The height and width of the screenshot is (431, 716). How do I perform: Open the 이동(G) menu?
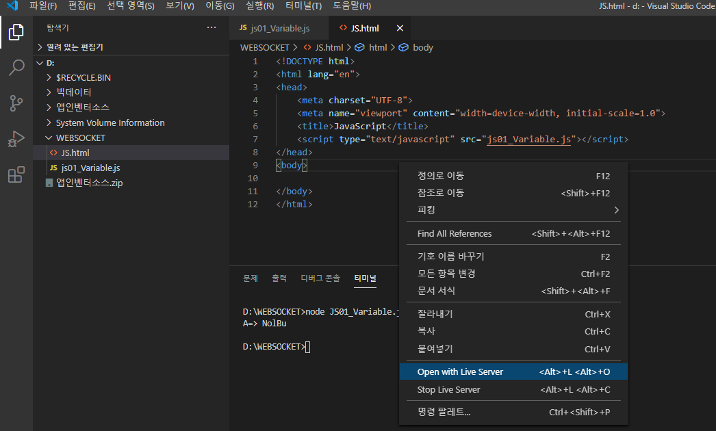(220, 6)
